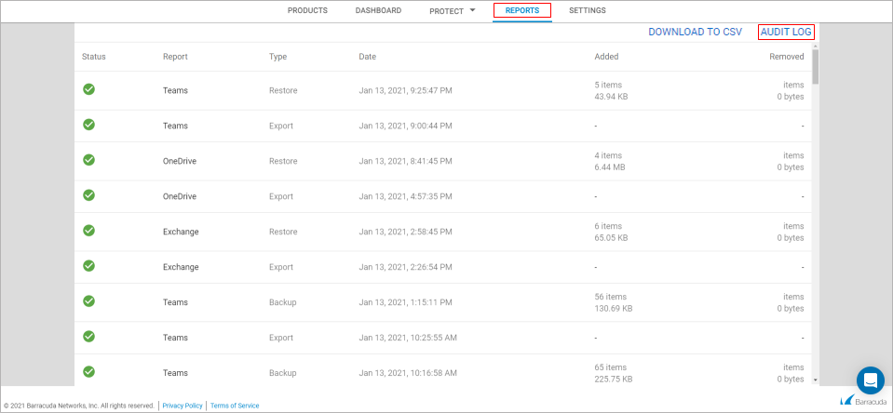Select Teams report dated 9:25:47 PM
This screenshot has width=893, height=413.
(175, 90)
